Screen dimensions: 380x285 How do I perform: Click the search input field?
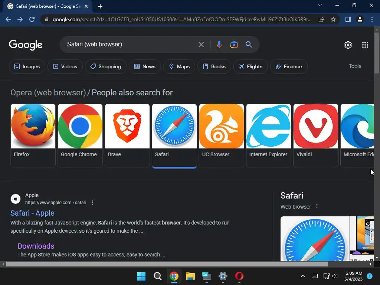click(x=131, y=45)
